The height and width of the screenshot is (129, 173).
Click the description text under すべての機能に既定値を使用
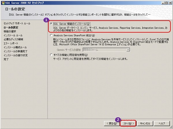(x=91, y=59)
